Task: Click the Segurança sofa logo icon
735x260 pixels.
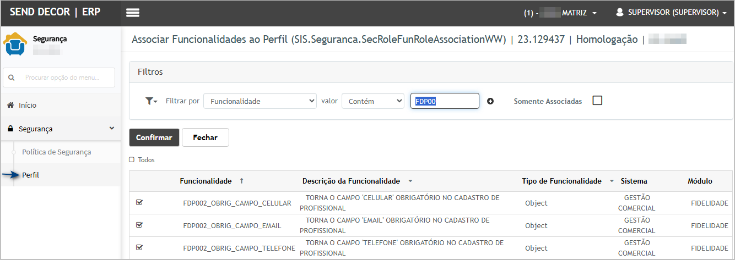Action: [15, 44]
